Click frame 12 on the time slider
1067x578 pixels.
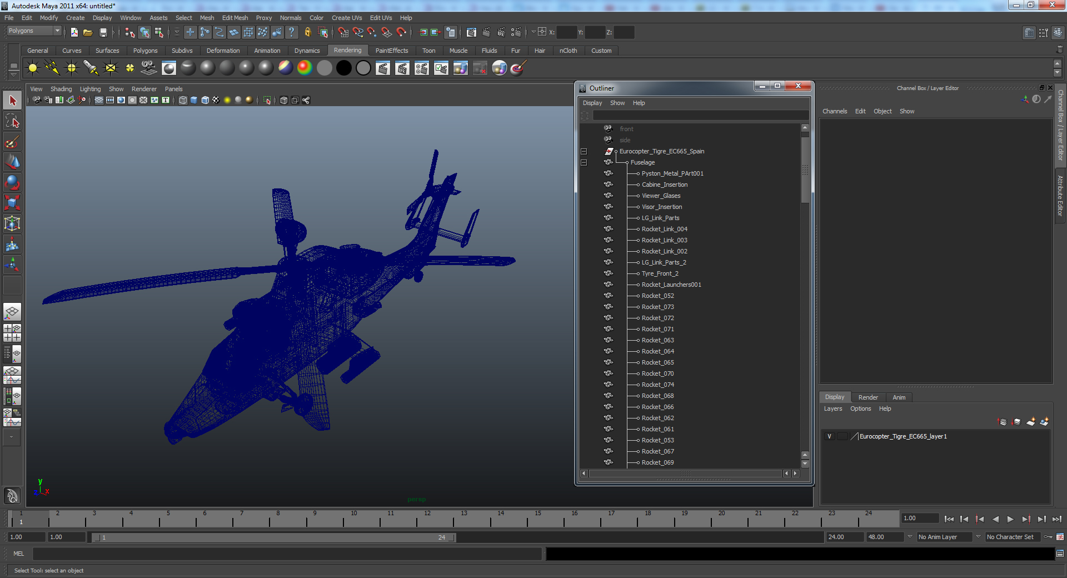427,519
